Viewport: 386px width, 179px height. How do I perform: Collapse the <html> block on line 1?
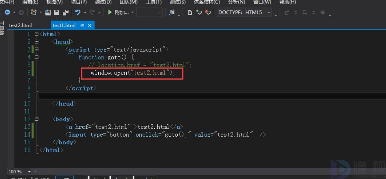tap(37, 34)
